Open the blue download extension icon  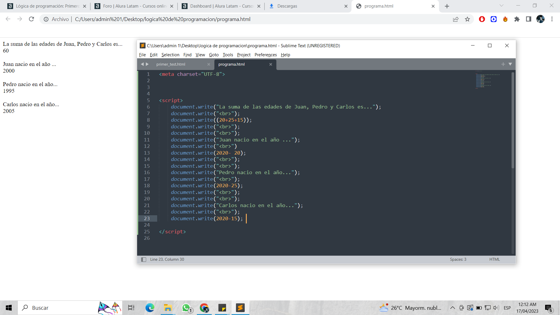coord(494,19)
